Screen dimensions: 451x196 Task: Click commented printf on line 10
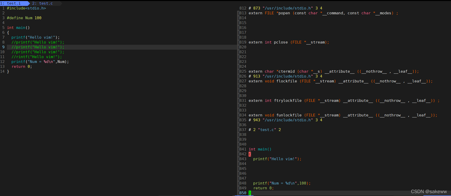pyautogui.click(x=38, y=52)
